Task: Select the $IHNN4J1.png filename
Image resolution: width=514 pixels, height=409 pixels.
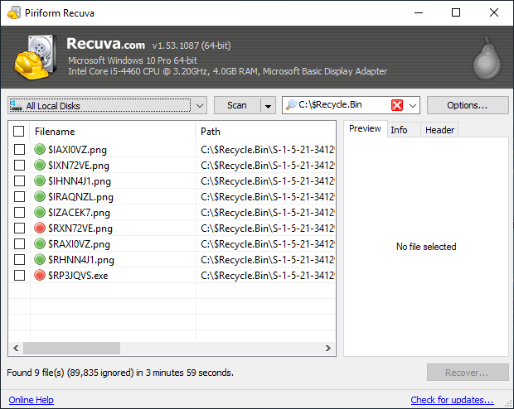Action: [80, 181]
